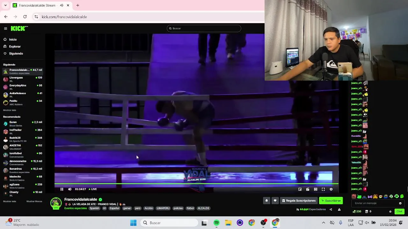
Task: Open emoji picker in chat input
Action: point(400,203)
